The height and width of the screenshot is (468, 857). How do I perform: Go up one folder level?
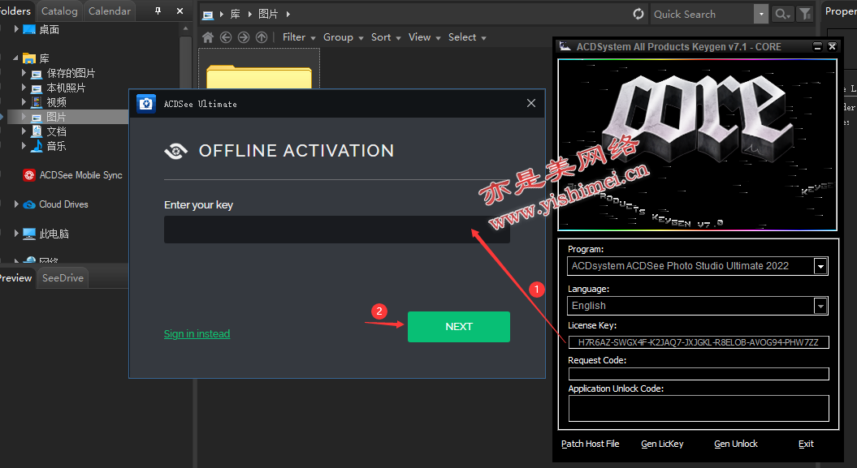click(x=262, y=37)
